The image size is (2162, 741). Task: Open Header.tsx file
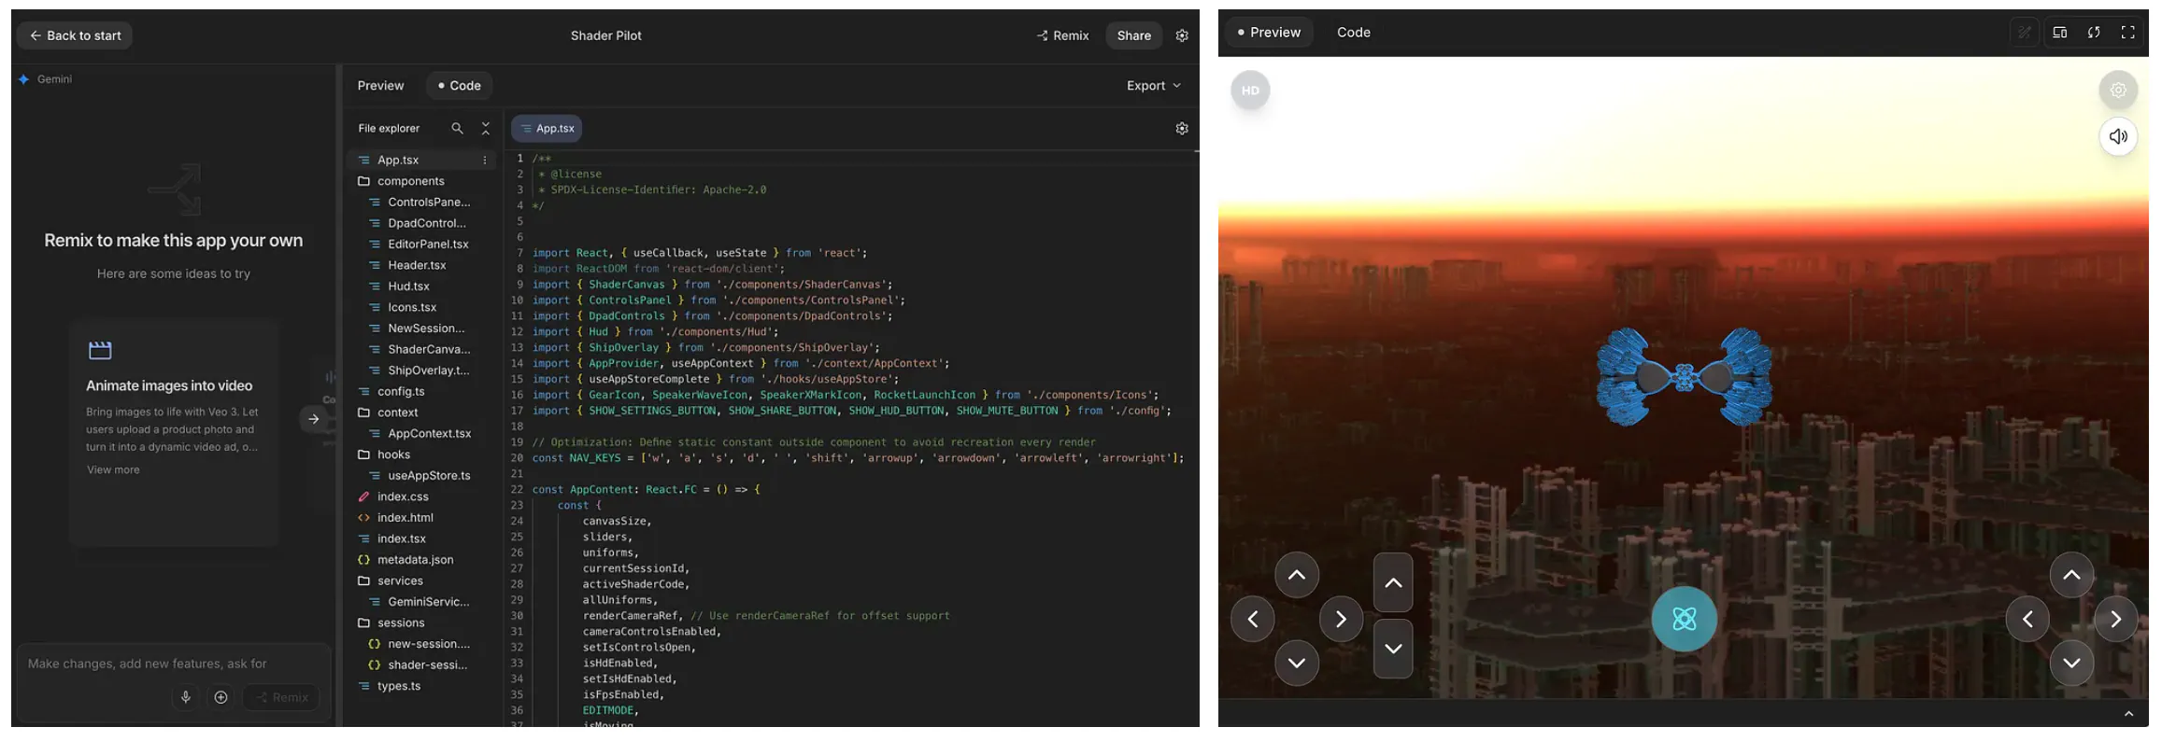(x=417, y=265)
